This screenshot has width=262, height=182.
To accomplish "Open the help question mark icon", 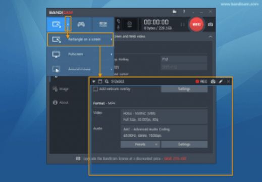I will pos(184,12).
